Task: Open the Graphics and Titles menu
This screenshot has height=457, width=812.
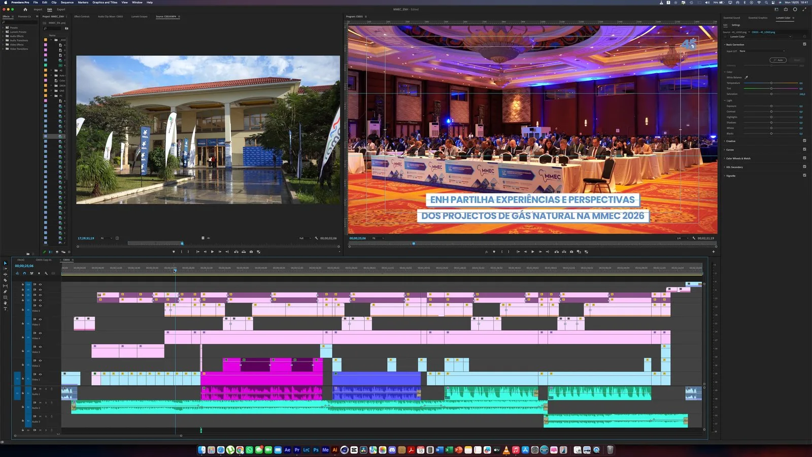Action: 105,2
